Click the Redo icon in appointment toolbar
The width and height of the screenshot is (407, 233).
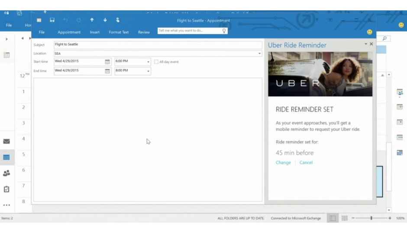point(78,20)
